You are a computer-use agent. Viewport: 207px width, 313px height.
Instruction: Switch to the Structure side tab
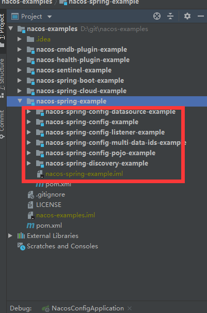point(3,78)
